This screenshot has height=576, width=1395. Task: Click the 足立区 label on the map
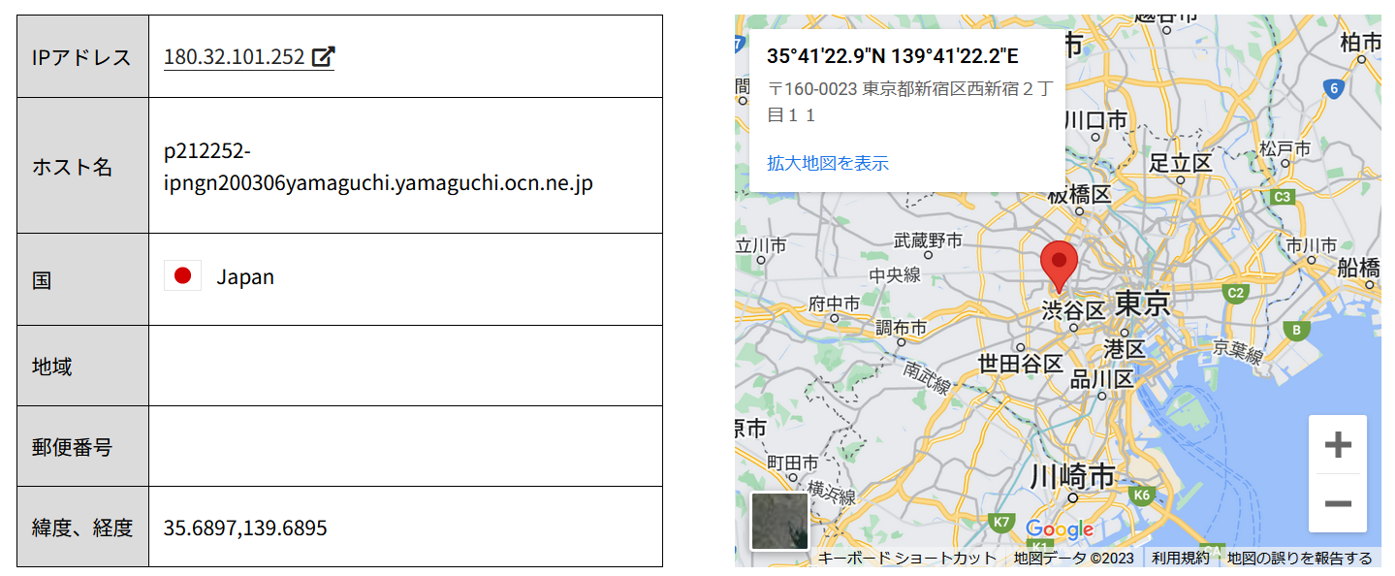(x=1180, y=163)
